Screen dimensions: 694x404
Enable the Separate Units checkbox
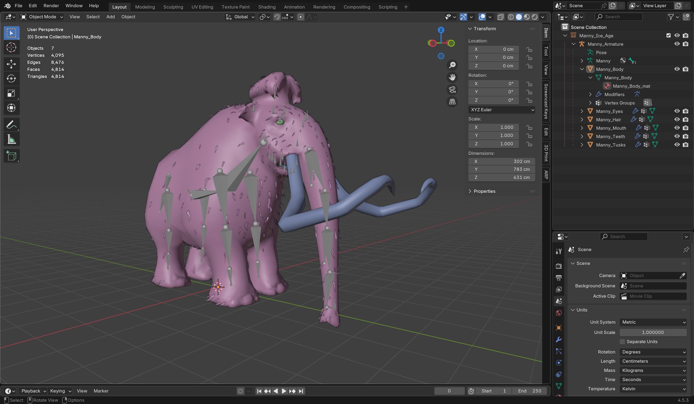pos(622,342)
